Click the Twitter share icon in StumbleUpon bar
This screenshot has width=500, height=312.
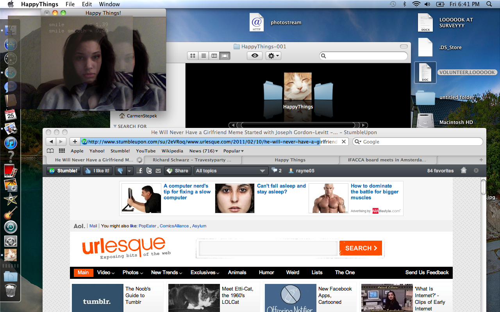coord(149,171)
